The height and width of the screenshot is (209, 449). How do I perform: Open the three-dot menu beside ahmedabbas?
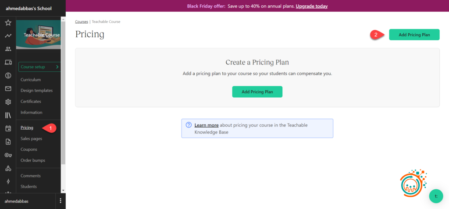pyautogui.click(x=61, y=201)
